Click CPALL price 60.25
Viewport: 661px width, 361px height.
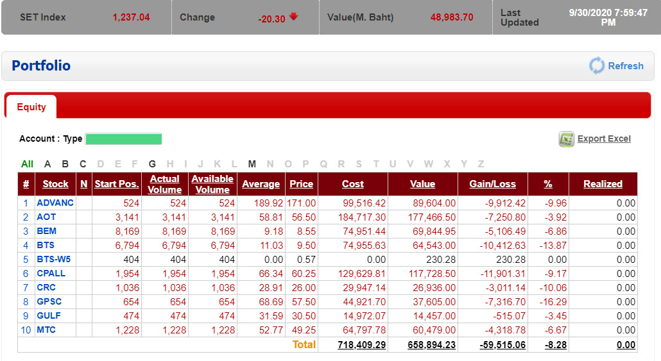coord(304,274)
